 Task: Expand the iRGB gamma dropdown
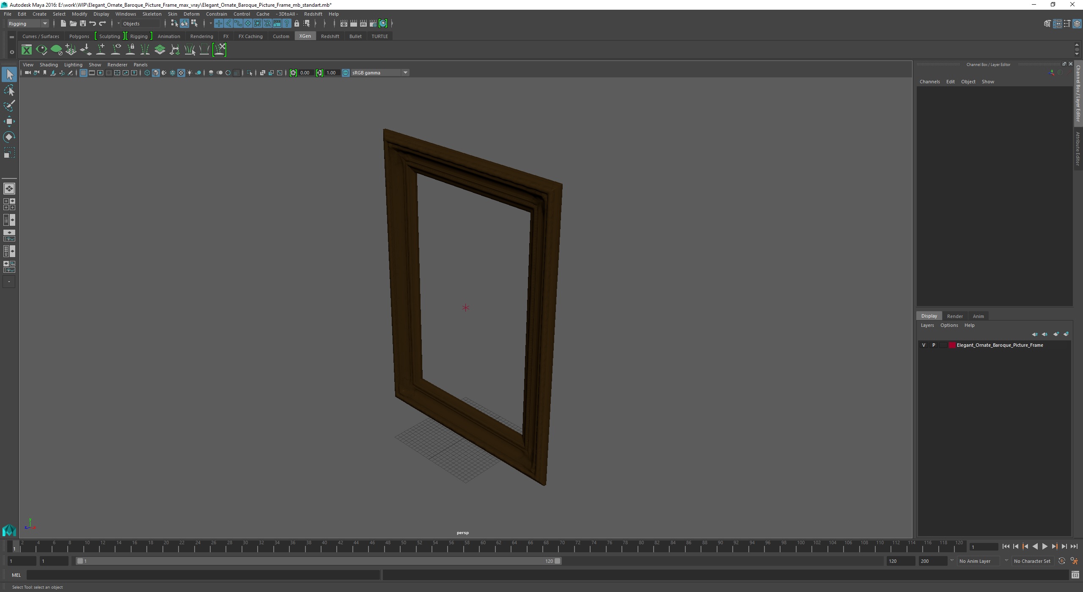point(405,72)
